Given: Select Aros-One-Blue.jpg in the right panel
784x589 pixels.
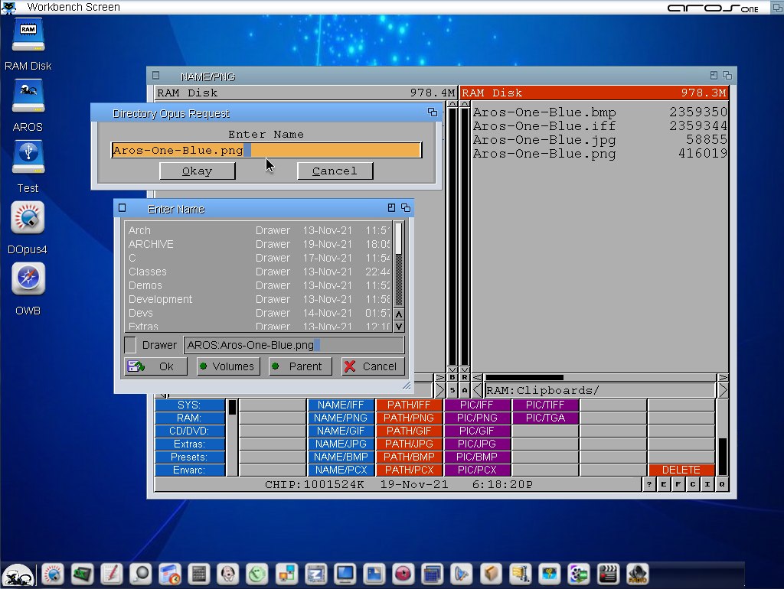Looking at the screenshot, I should coord(544,140).
